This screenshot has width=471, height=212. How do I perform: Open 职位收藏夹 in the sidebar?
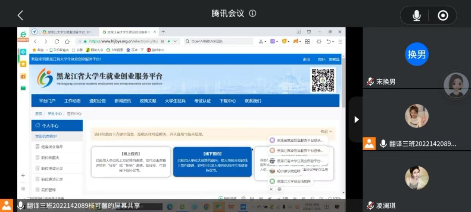click(50, 158)
